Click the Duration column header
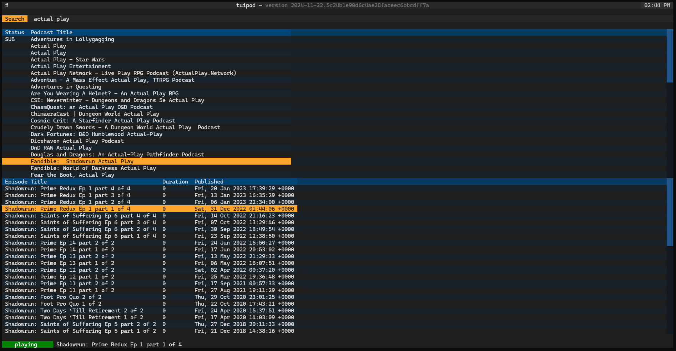Image resolution: width=676 pixels, height=351 pixels. tap(175, 182)
